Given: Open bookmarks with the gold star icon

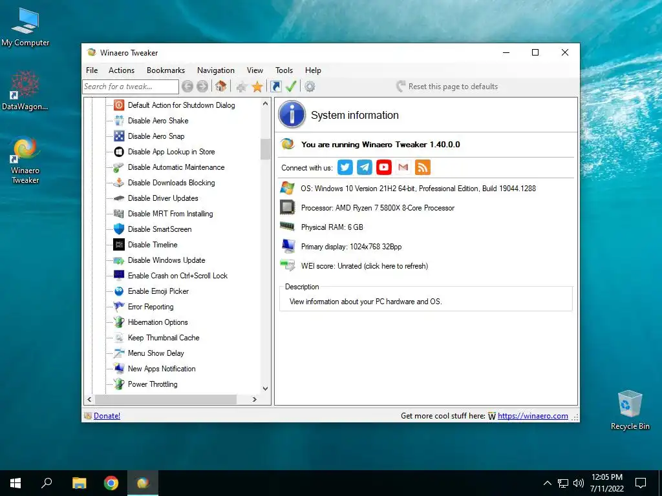Looking at the screenshot, I should coord(257,87).
